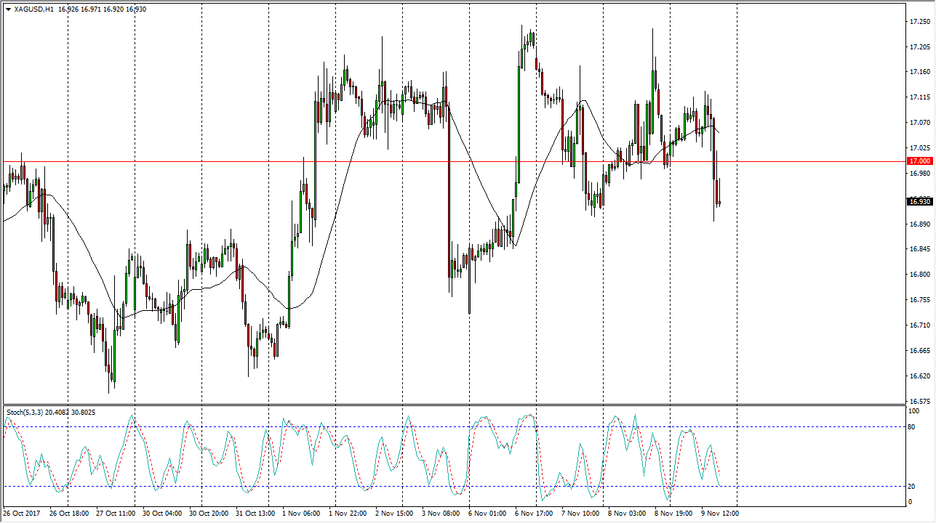Viewport: 936px width, 523px height.
Task: Click the 17.250 price axis label
Action: [x=919, y=22]
